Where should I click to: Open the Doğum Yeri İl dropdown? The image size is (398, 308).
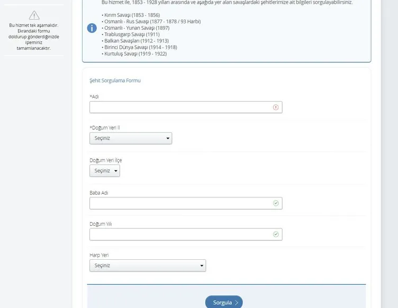[x=131, y=138]
